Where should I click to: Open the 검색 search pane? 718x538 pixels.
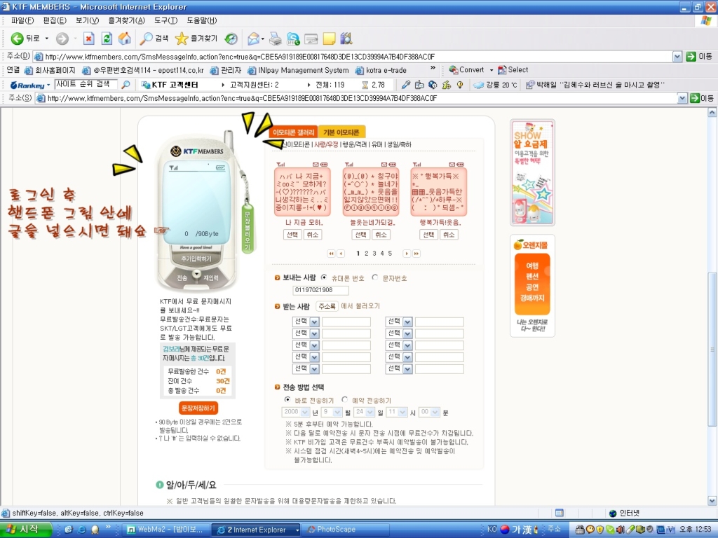(x=154, y=39)
